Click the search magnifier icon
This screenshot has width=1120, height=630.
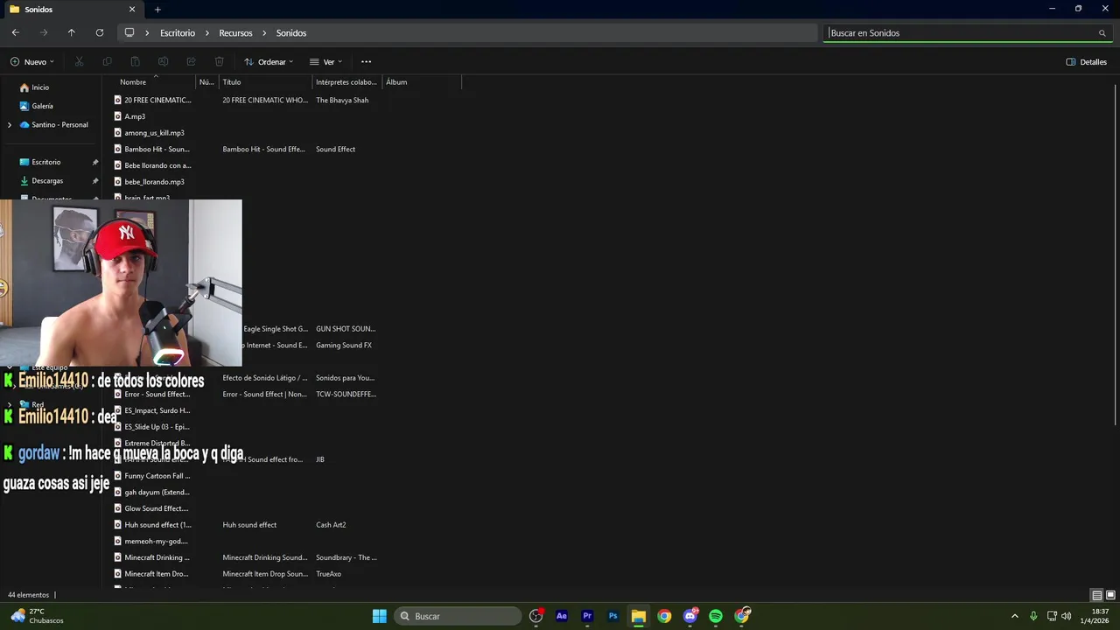click(1102, 33)
